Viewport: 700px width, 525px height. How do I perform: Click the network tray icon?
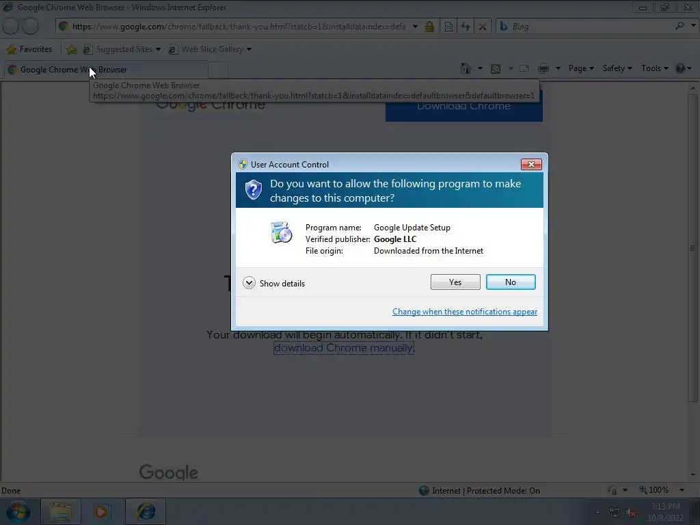point(615,513)
